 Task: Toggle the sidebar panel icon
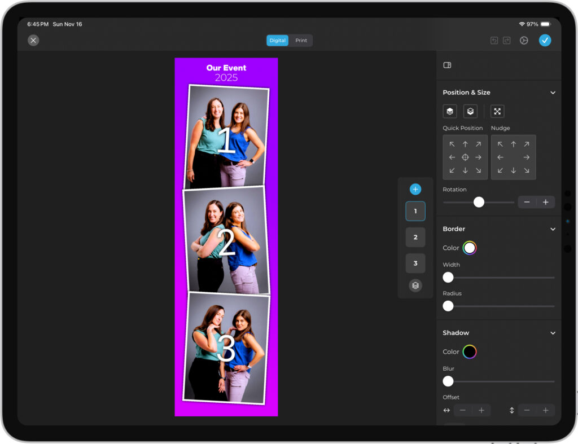click(x=447, y=65)
